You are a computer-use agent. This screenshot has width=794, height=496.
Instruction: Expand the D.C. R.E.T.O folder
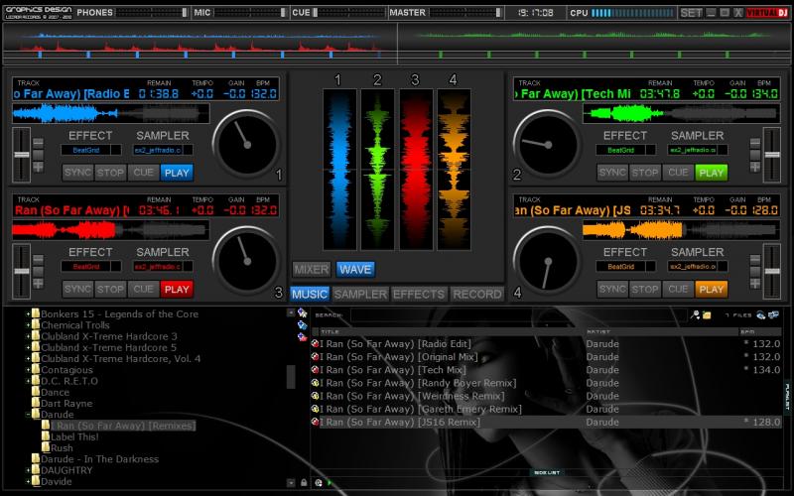[x=29, y=381]
